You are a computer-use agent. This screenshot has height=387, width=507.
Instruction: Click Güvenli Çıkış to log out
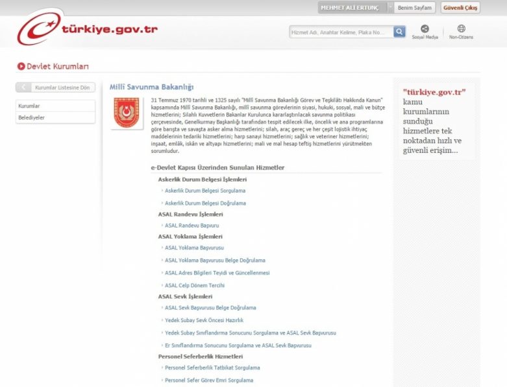(x=460, y=7)
